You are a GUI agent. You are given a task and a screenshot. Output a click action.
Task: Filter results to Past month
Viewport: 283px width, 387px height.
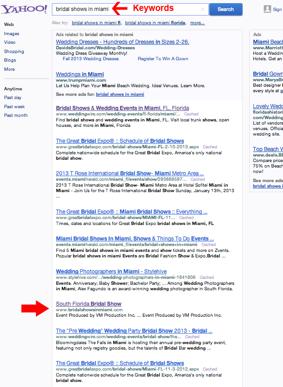(x=16, y=115)
